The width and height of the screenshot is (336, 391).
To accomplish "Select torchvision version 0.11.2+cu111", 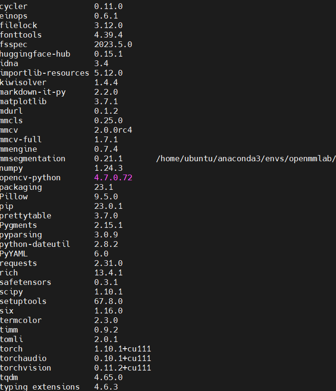I will tap(123, 368).
